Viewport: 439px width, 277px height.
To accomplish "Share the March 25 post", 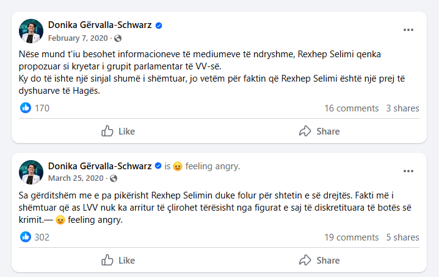I will pos(319,260).
